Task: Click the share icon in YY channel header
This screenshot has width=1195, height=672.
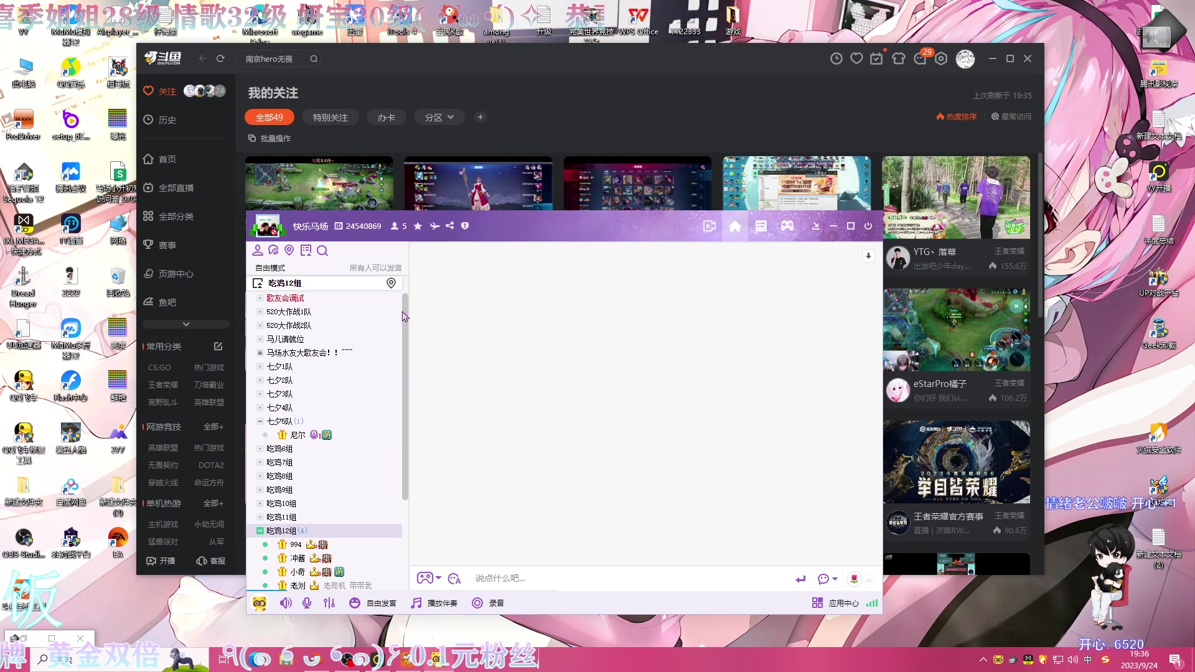Action: click(x=450, y=226)
